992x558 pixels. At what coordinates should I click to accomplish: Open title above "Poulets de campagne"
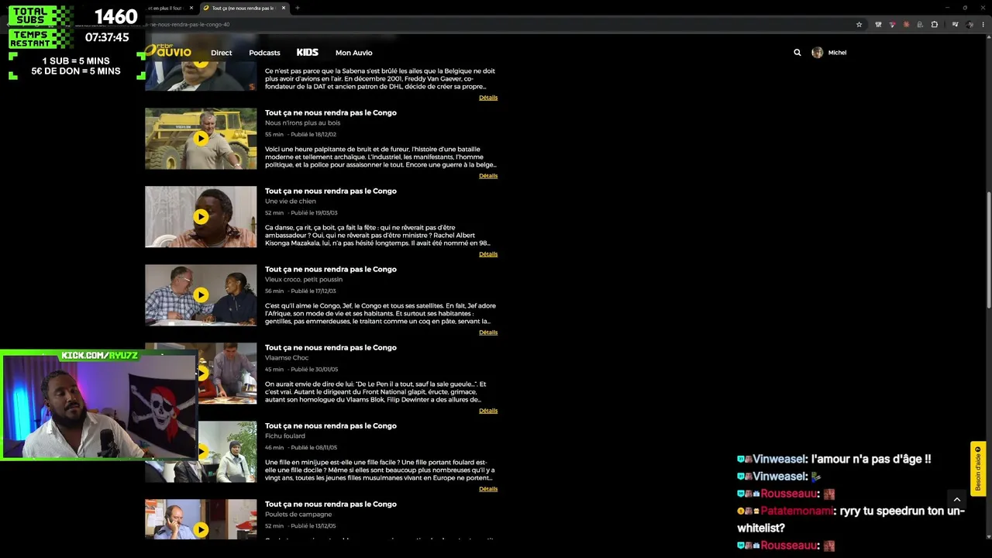331,505
